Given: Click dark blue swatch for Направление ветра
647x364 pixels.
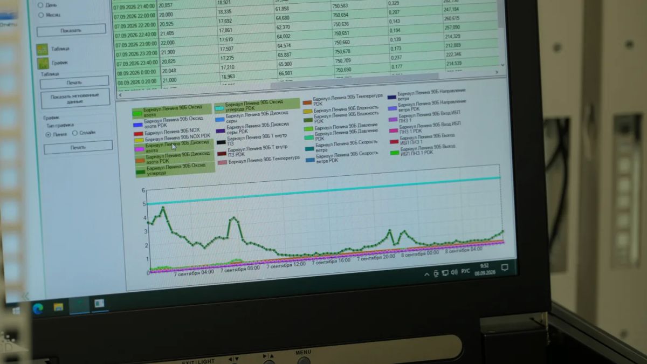Looking at the screenshot, I should [392, 97].
